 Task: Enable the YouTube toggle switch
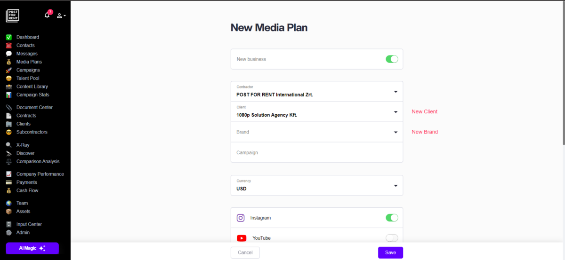(x=392, y=238)
